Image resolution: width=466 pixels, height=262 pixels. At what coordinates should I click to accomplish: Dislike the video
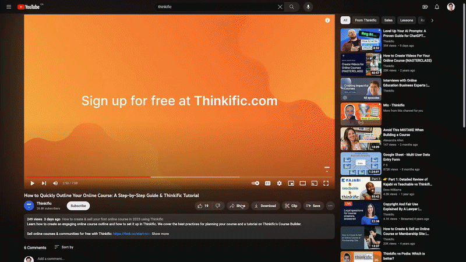point(218,206)
